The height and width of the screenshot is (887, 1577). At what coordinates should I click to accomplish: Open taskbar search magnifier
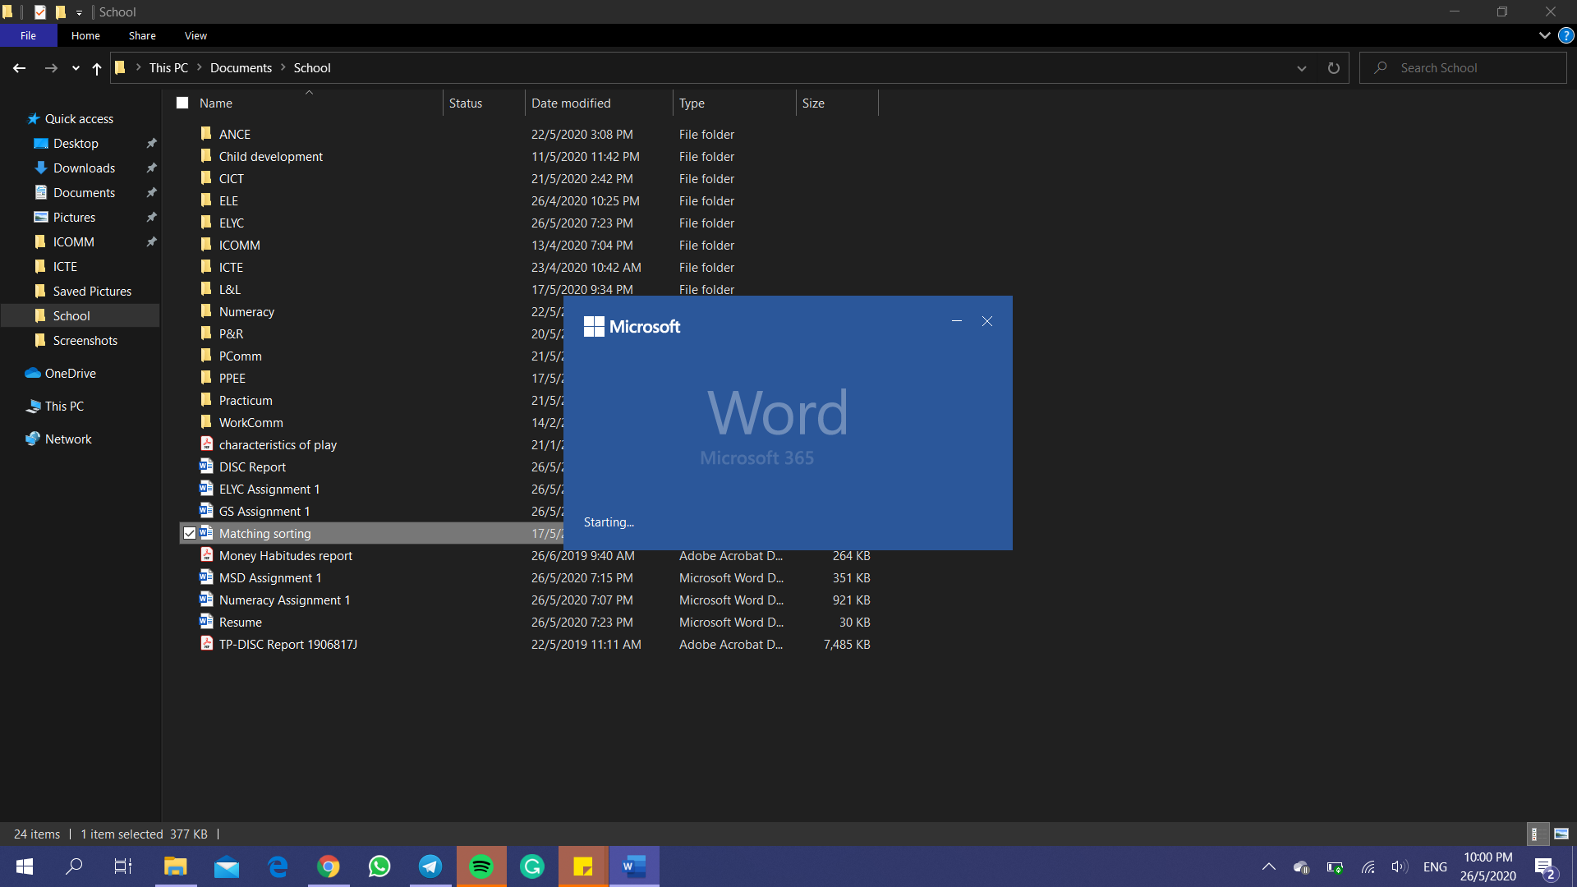(74, 866)
